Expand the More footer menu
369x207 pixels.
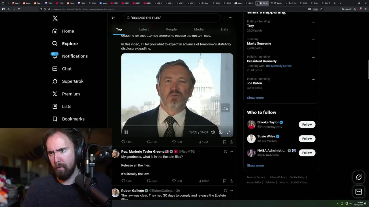point(283,183)
